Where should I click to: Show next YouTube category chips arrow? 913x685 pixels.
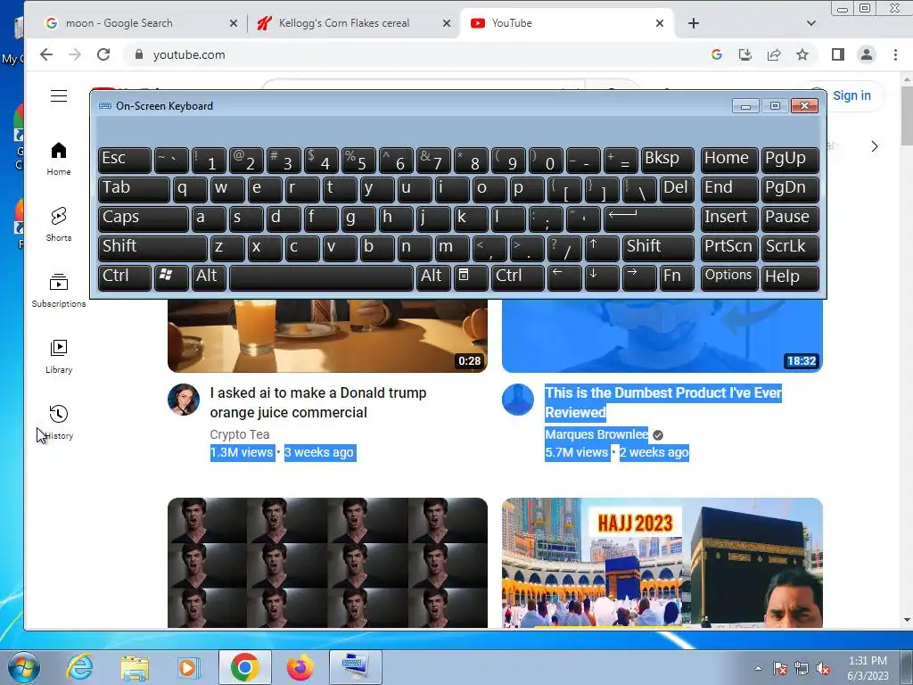point(874,146)
